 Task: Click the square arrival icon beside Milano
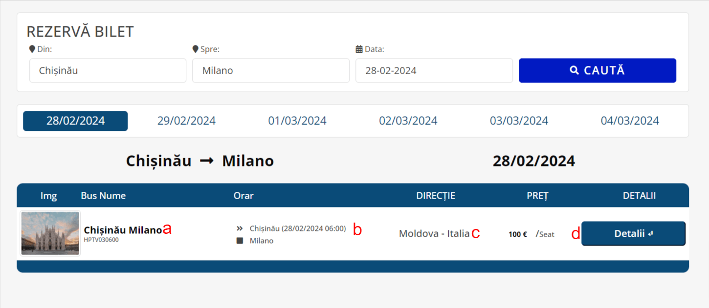tap(240, 241)
